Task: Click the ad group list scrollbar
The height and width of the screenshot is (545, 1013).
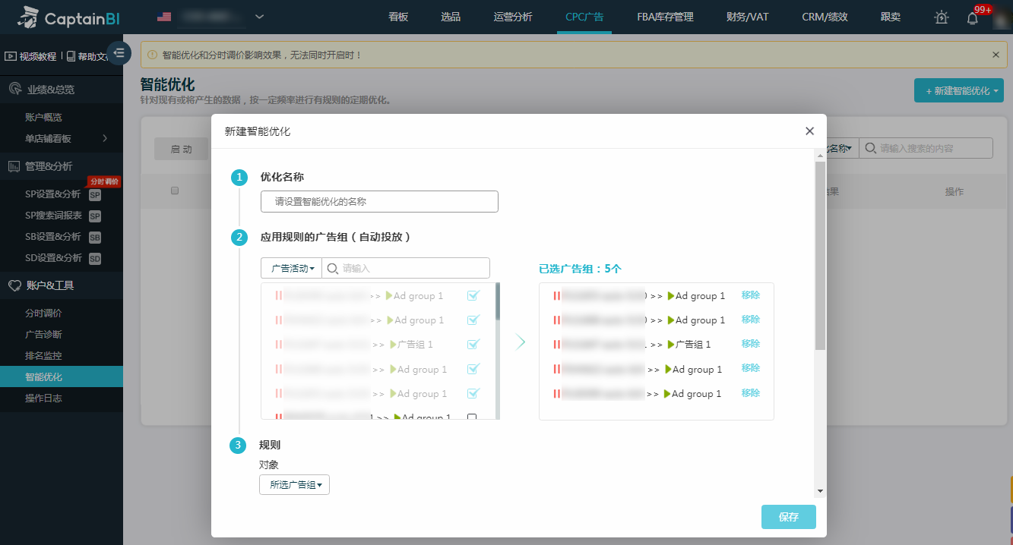Action: pyautogui.click(x=497, y=301)
